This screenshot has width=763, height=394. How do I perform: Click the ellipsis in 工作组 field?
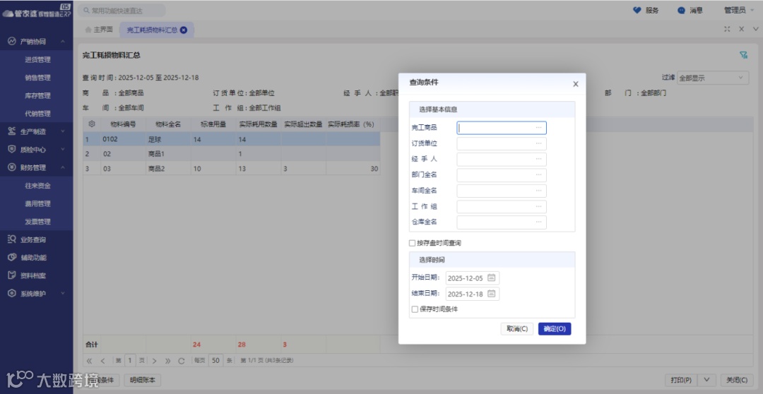[x=538, y=206]
